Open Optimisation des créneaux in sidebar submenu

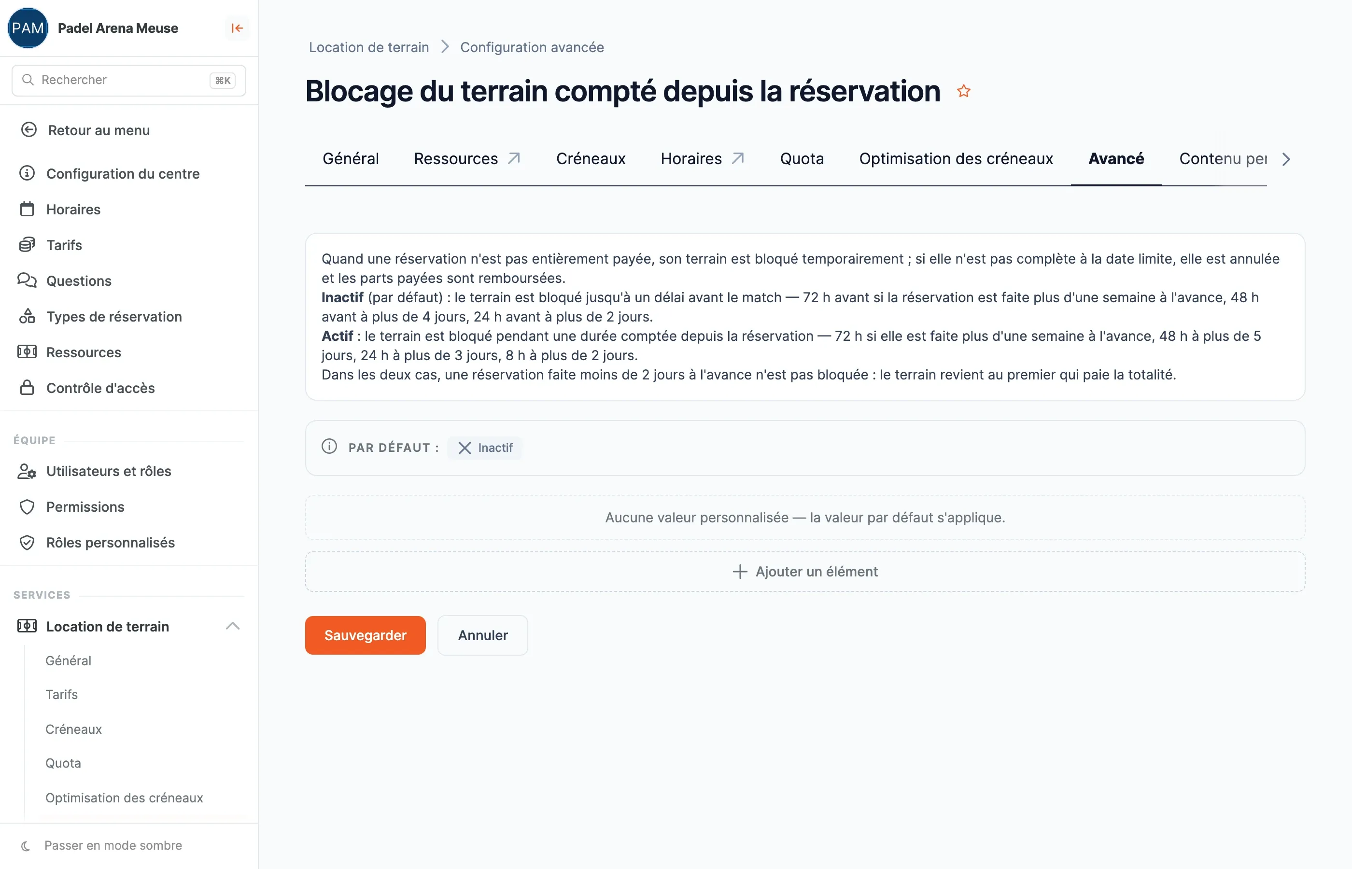124,798
